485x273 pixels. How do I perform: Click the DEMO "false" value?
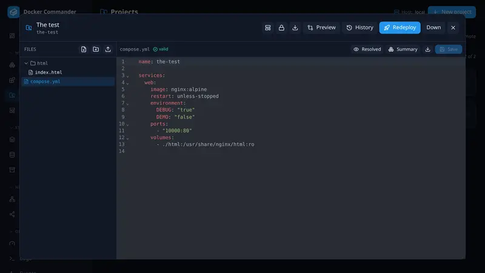(184, 117)
